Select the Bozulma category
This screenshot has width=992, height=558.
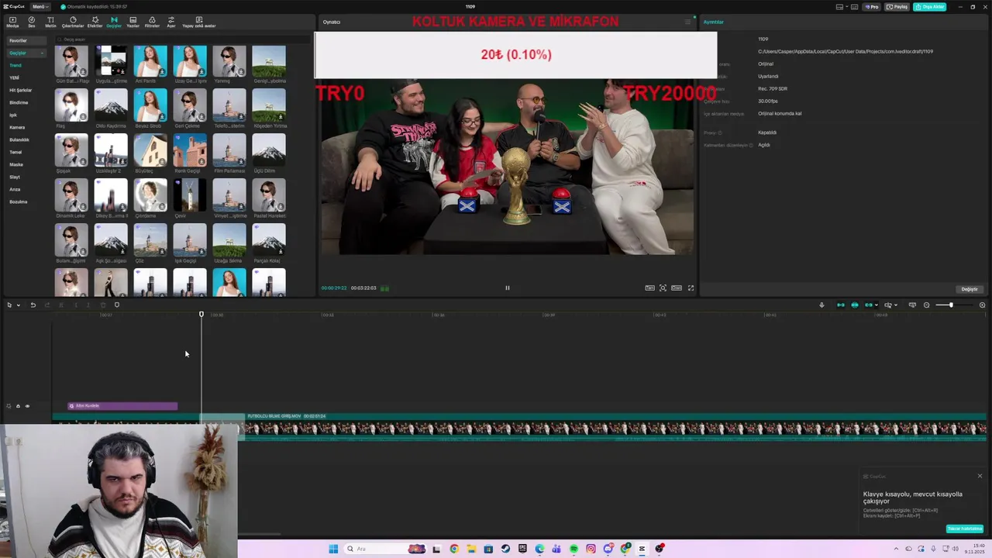click(19, 201)
